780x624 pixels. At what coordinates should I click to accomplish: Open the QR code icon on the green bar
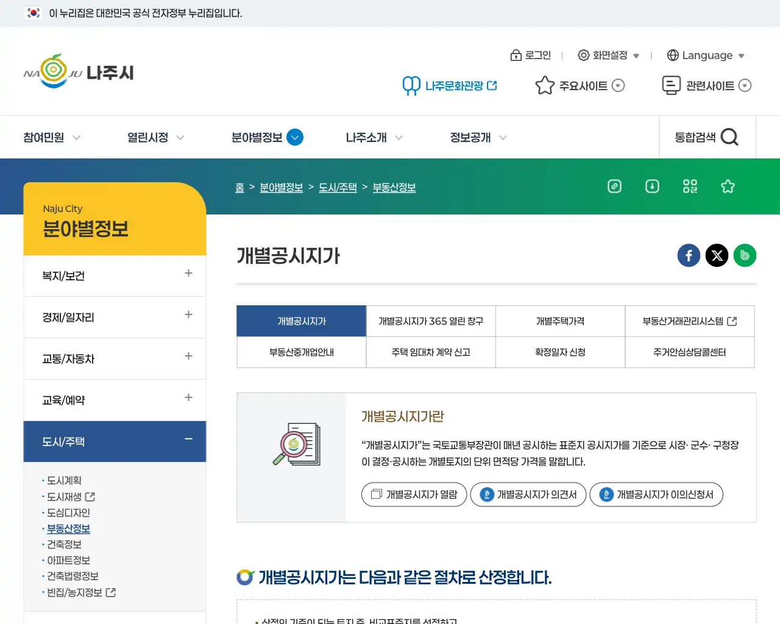690,187
